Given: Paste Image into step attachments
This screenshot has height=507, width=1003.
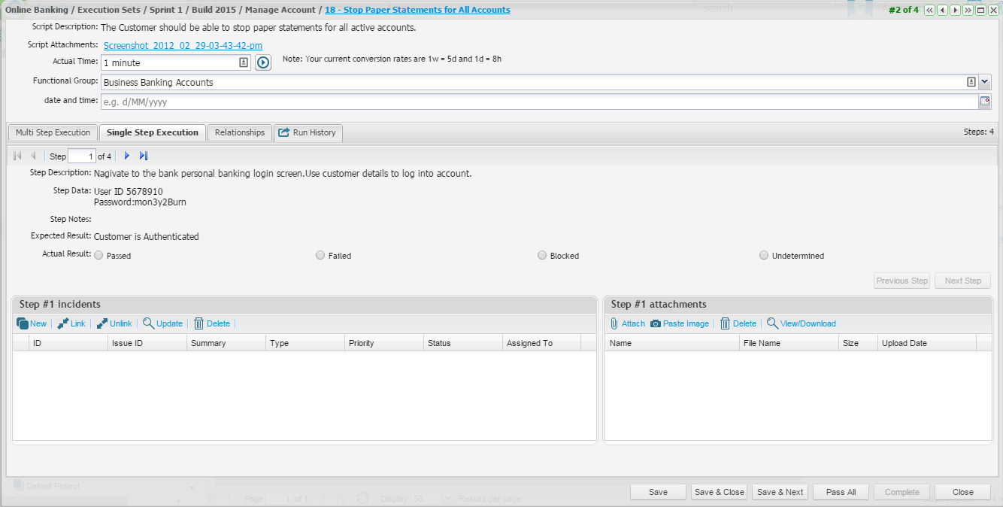Looking at the screenshot, I should click(679, 323).
